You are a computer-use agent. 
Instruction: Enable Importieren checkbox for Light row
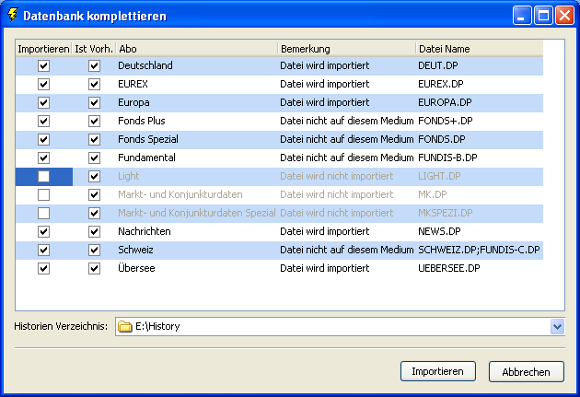click(x=43, y=176)
